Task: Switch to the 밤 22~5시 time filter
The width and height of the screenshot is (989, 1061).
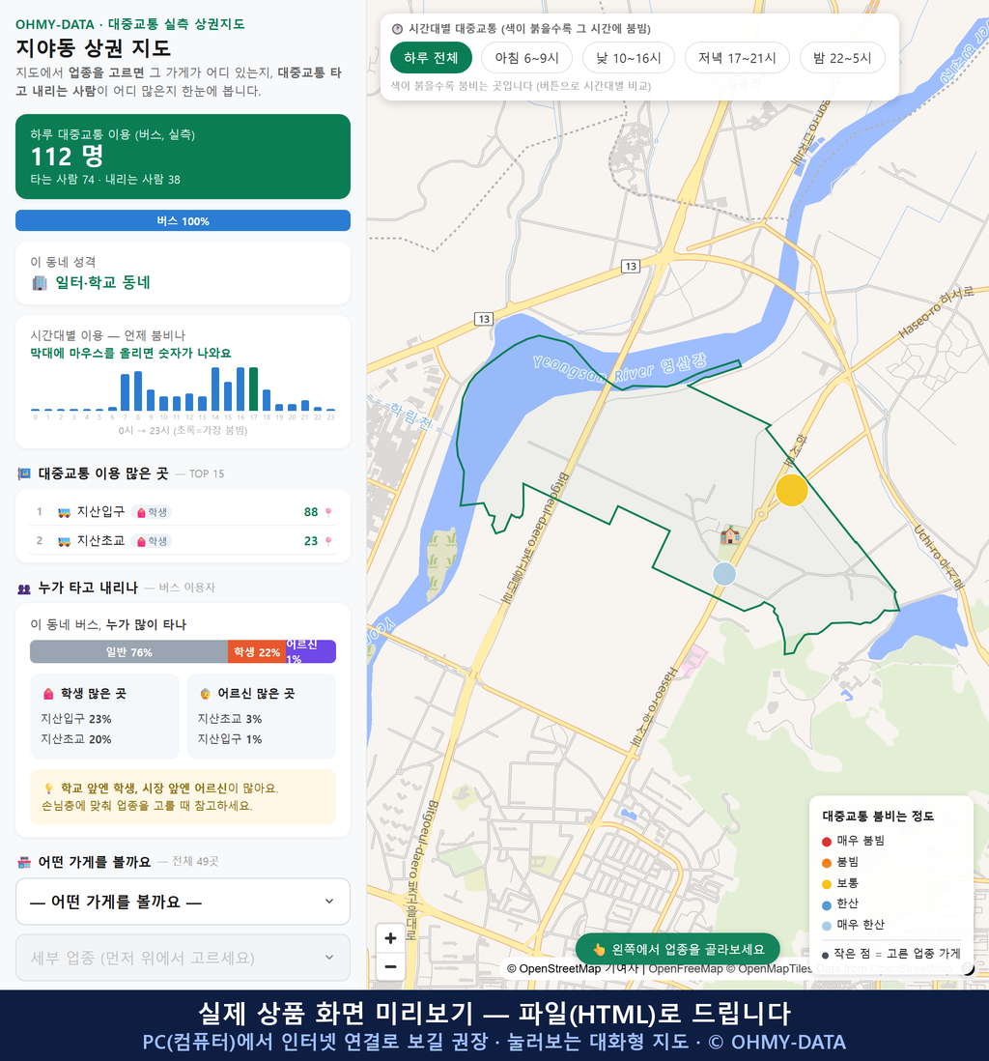Action: [842, 58]
